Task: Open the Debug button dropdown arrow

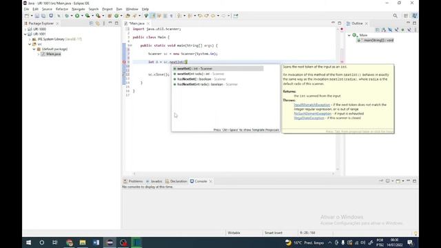Action: click(72, 16)
